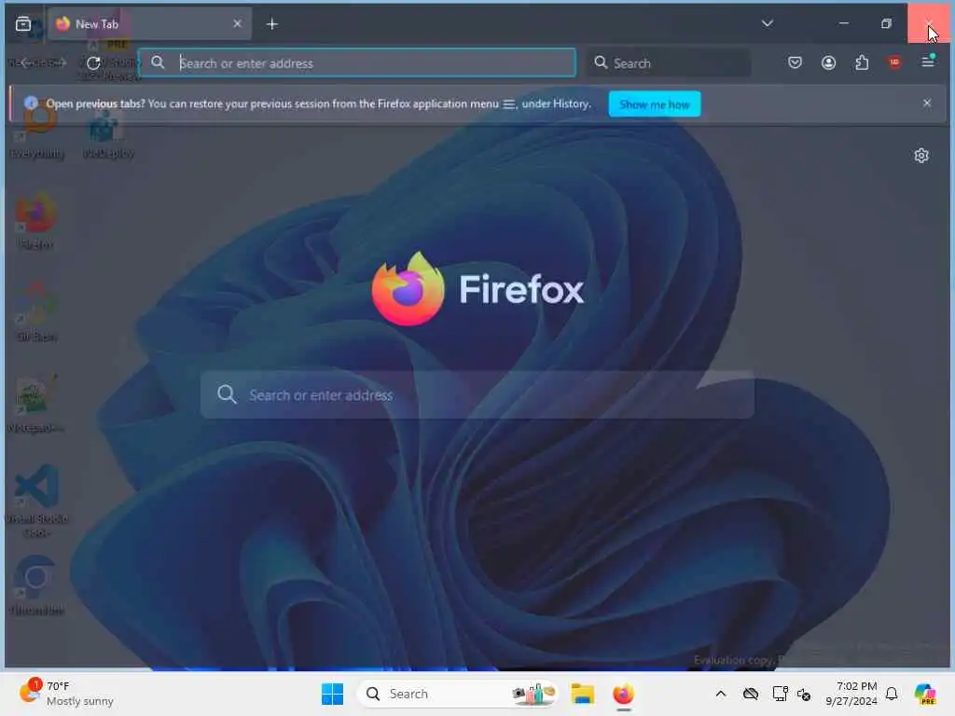Open the weather widget on the taskbar
Image resolution: width=955 pixels, height=716 pixels.
[x=66, y=694]
